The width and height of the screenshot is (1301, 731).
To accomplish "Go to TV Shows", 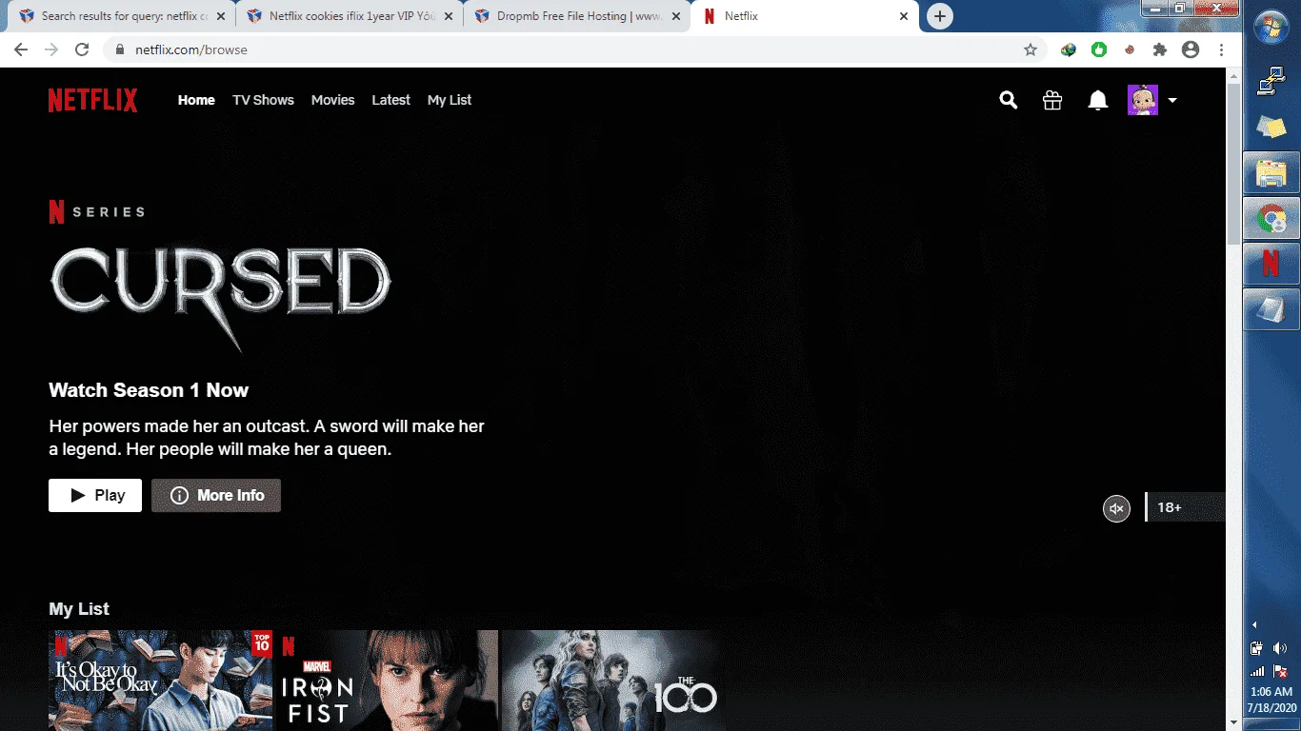I will point(263,100).
